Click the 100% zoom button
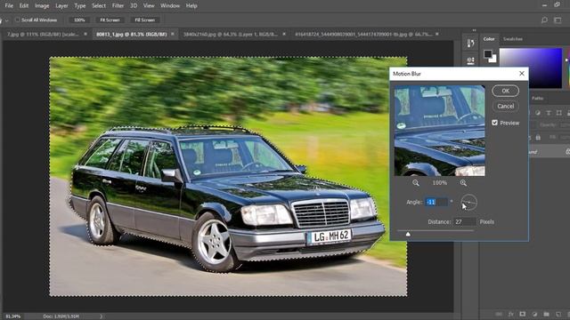Image resolution: width=570 pixels, height=320 pixels. 79,20
